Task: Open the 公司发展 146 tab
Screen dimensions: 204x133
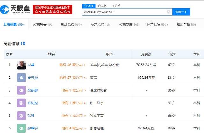Action: tap(129, 24)
